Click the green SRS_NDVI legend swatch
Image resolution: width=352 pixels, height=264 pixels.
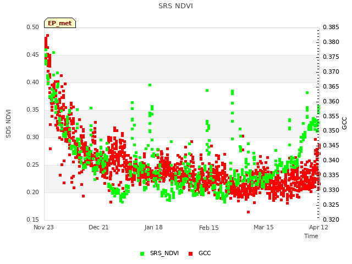click(x=142, y=254)
